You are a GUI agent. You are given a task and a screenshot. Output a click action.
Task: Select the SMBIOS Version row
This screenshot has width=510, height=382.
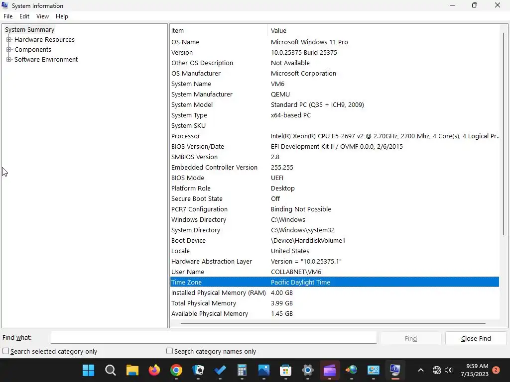(x=335, y=157)
